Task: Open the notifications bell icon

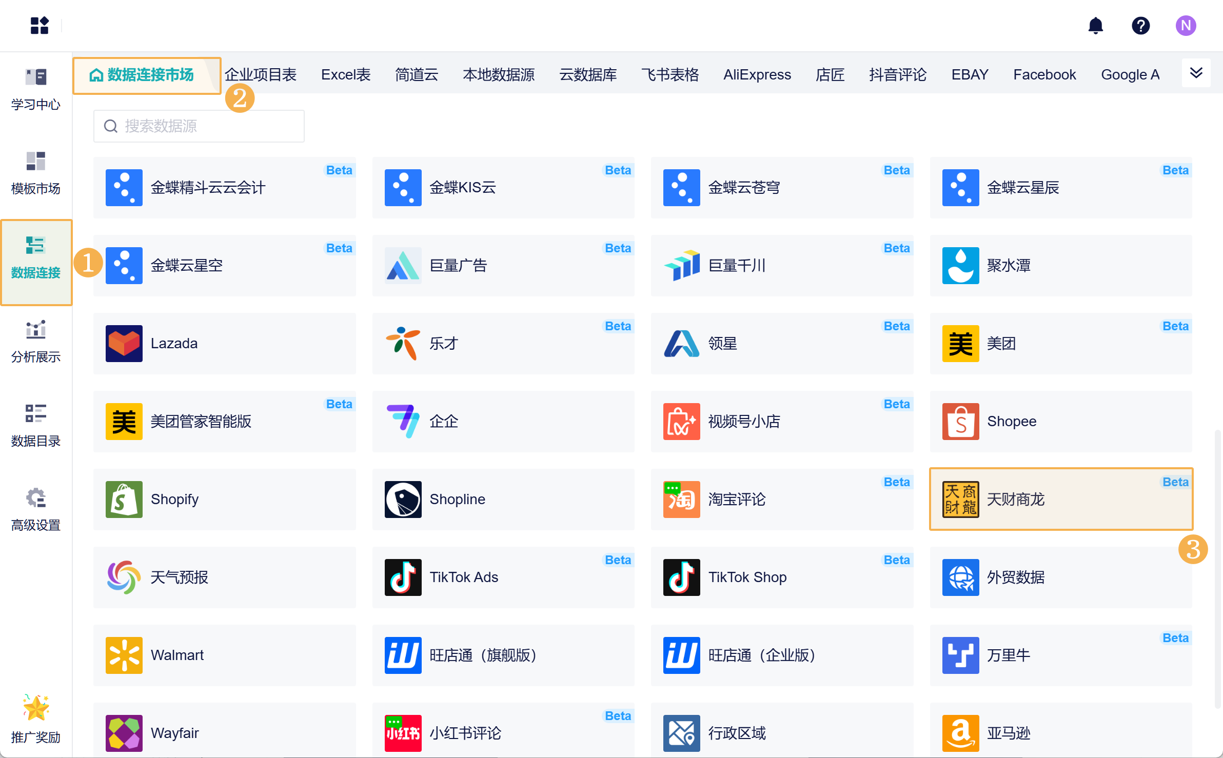Action: [x=1095, y=26]
